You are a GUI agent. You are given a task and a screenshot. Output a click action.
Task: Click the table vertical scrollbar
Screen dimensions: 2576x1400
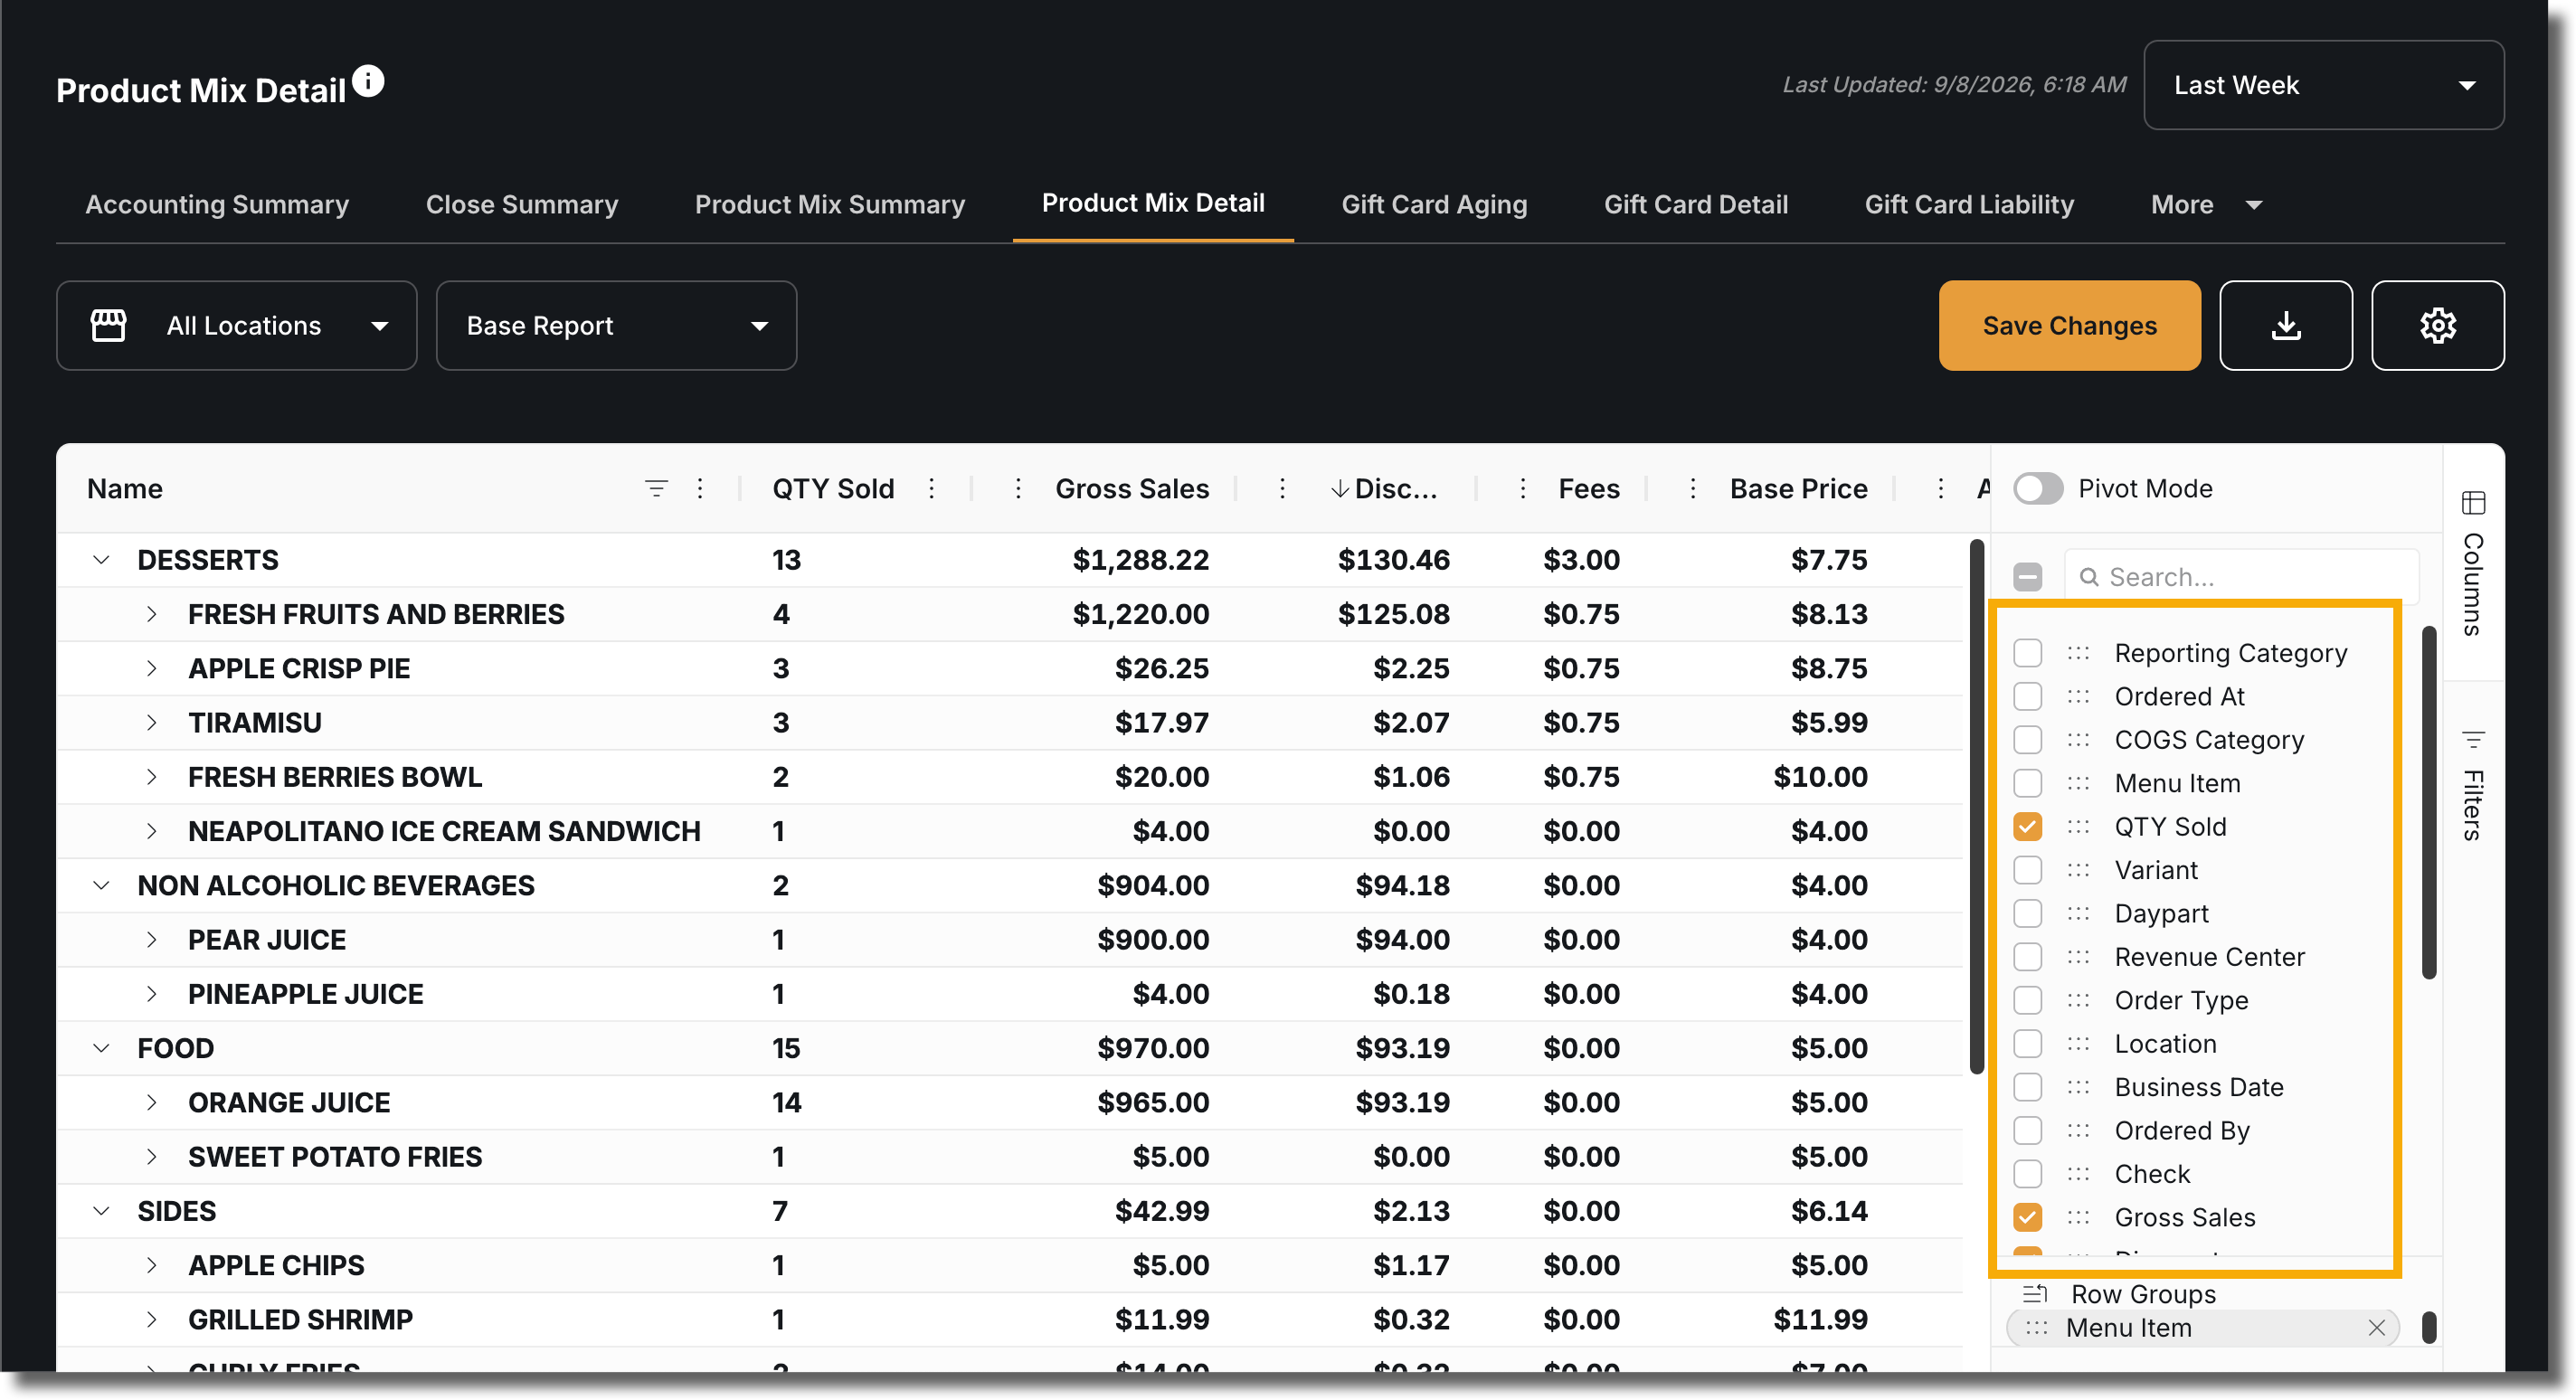point(1976,806)
